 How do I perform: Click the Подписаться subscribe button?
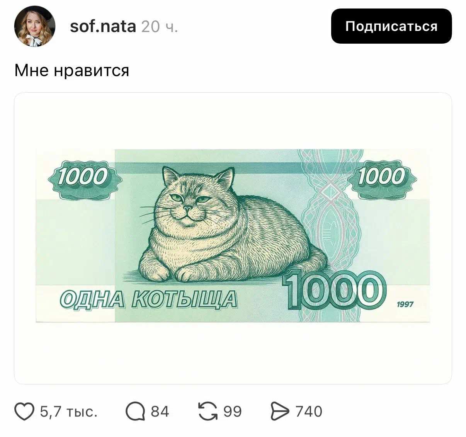pos(391,26)
